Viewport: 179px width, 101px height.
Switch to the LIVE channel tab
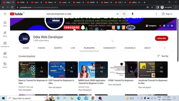(x=73, y=48)
